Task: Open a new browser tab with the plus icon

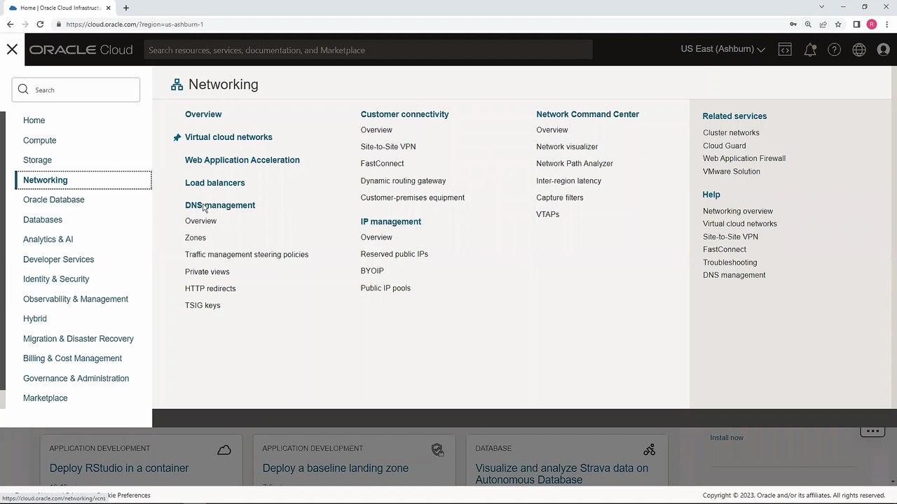Action: point(126,8)
